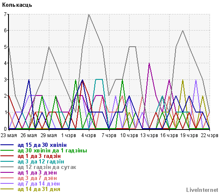Click x-axis date '23 мая'

9,135
